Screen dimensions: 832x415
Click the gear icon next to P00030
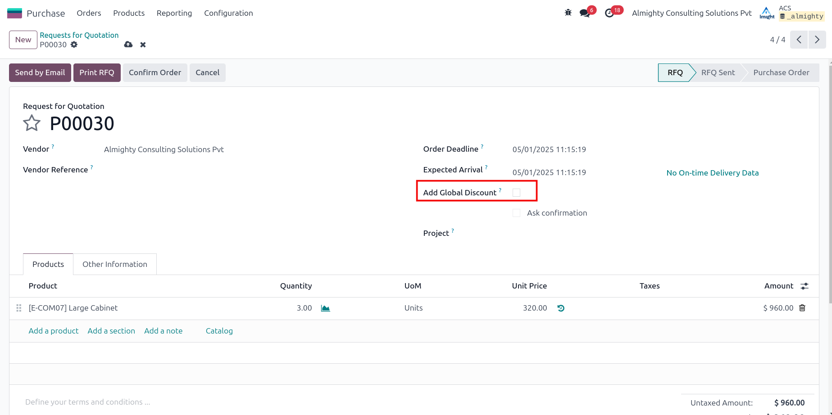74,45
